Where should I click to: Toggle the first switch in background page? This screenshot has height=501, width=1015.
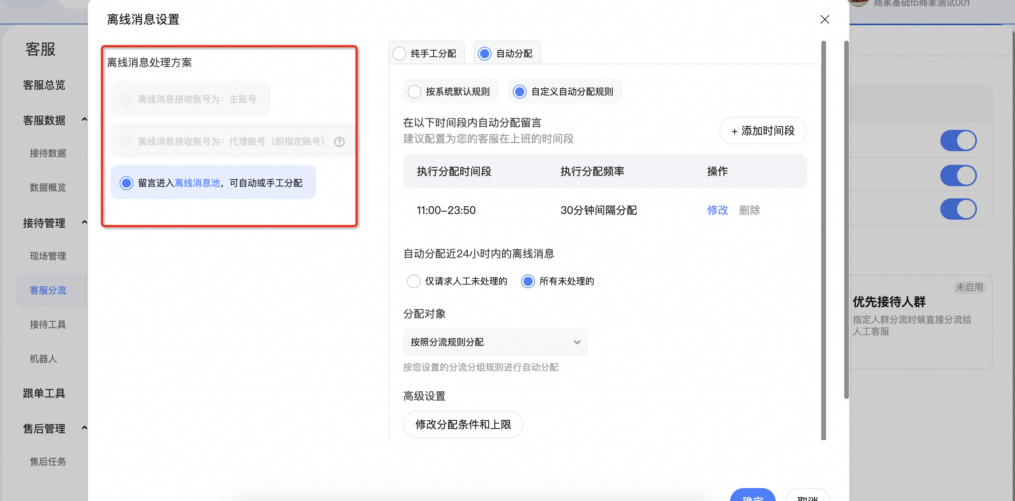coord(958,140)
